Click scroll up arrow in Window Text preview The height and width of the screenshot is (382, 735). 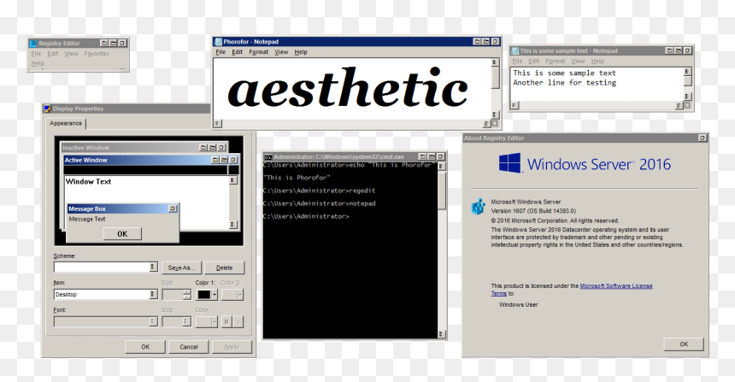[x=232, y=180]
